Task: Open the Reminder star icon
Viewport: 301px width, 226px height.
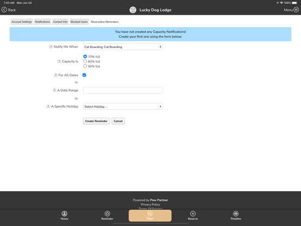Action: click(107, 213)
